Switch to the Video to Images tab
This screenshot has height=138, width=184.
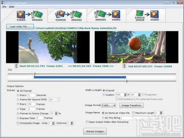click(29, 16)
